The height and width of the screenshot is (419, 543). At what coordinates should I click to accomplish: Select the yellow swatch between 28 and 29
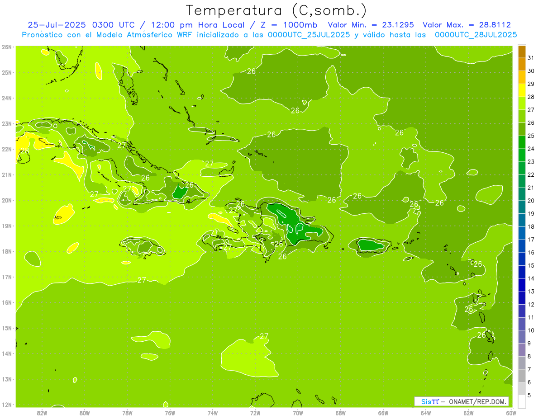pos(522,90)
